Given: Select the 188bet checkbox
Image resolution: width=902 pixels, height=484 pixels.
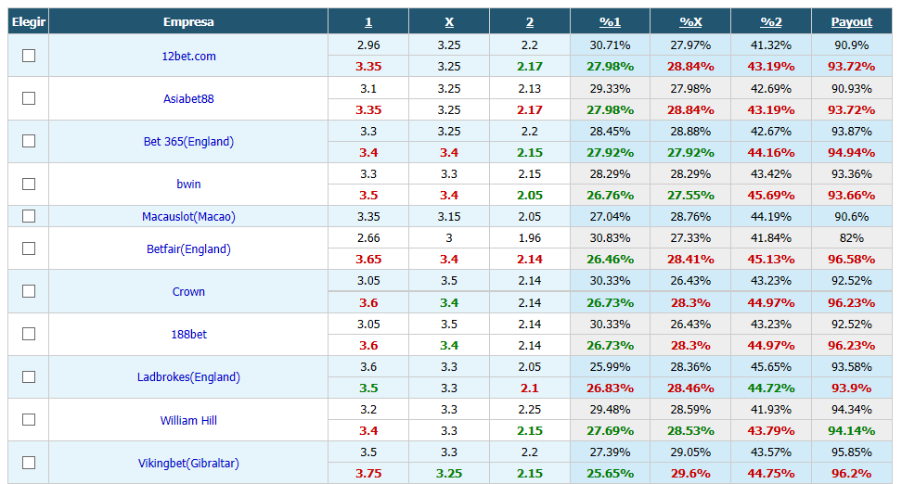Looking at the screenshot, I should [29, 334].
